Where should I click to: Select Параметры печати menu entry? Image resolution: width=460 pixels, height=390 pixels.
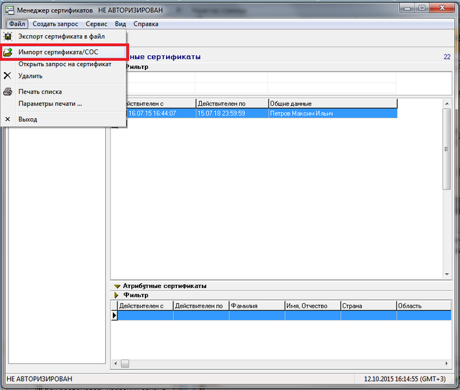coord(50,103)
